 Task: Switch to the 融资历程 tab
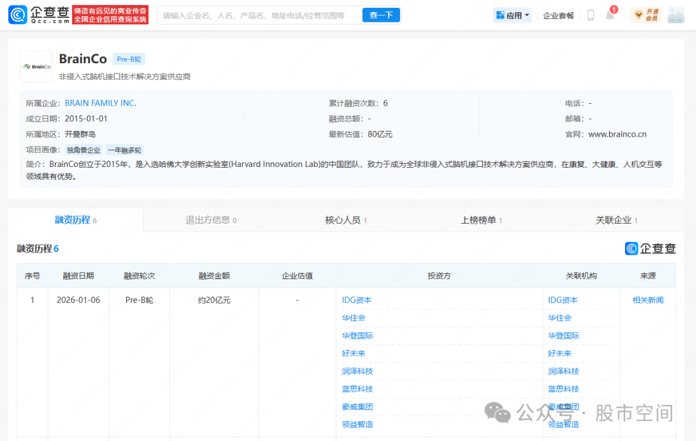(75, 220)
